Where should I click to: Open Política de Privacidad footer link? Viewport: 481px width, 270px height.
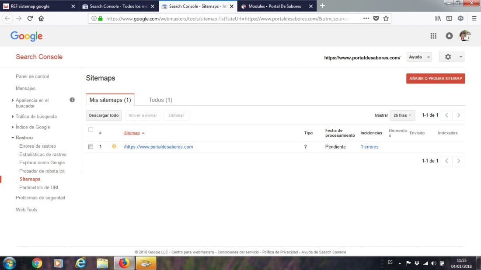tap(280, 252)
